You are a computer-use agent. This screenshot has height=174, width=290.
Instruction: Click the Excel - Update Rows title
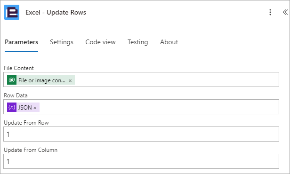tap(56, 12)
